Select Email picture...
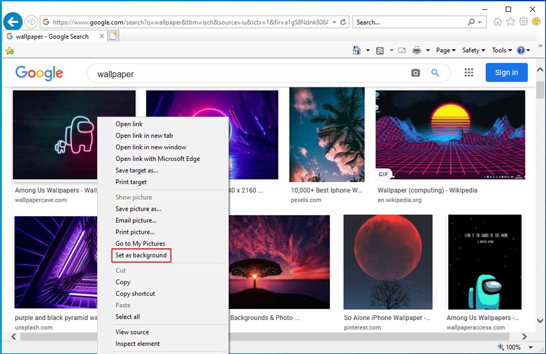546x354 pixels. point(136,220)
